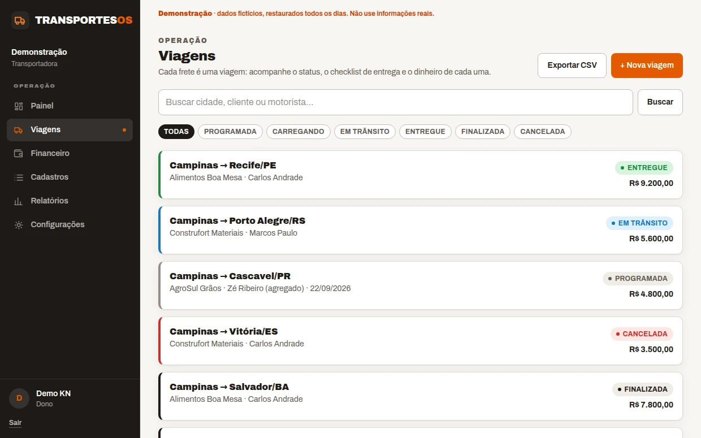Filter trips by PROGRAMADA status
Image resolution: width=701 pixels, height=438 pixels.
[230, 132]
